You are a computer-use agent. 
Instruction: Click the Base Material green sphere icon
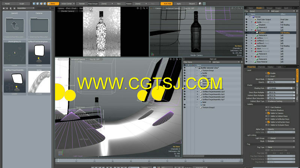click(x=255, y=62)
